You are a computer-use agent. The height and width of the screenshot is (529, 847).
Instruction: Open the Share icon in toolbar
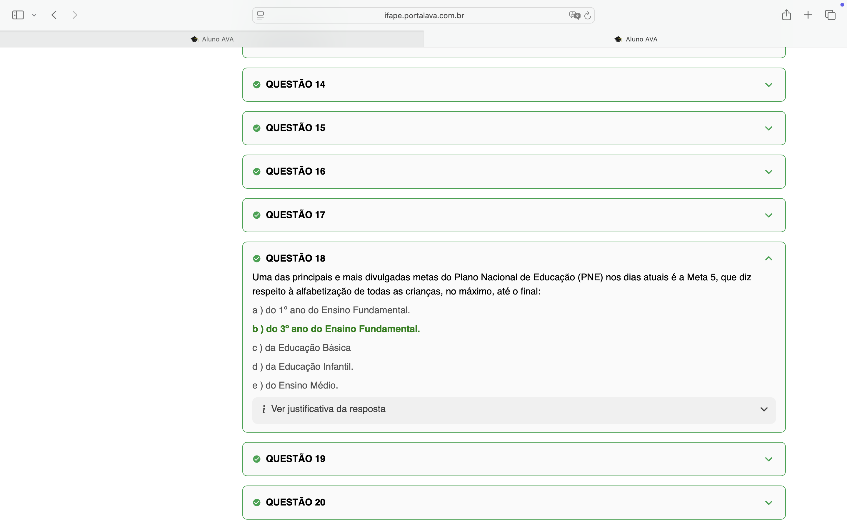tap(786, 15)
